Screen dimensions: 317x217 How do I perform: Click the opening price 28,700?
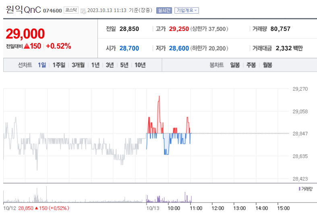tap(129, 48)
